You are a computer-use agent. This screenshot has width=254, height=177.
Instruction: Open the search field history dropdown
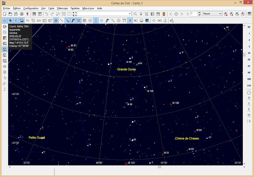pos(130,14)
